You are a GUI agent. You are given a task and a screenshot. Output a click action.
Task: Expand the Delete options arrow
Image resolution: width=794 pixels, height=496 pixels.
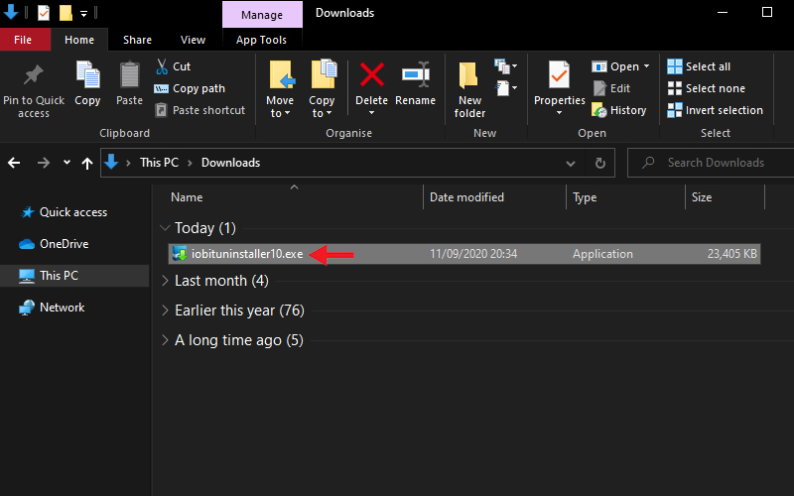(x=371, y=113)
